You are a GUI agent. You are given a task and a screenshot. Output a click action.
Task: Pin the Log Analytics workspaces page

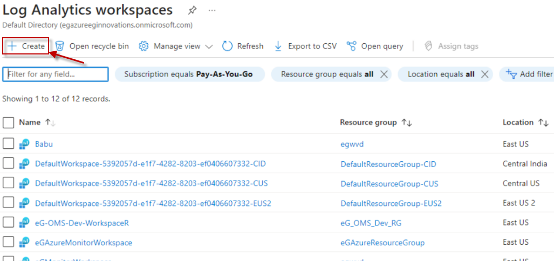pos(192,10)
